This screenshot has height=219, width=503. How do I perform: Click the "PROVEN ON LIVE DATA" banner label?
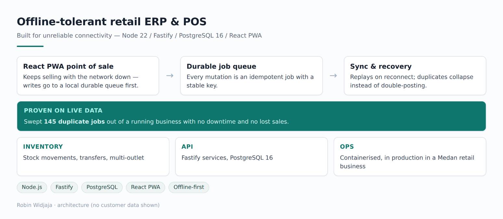tap(63, 110)
